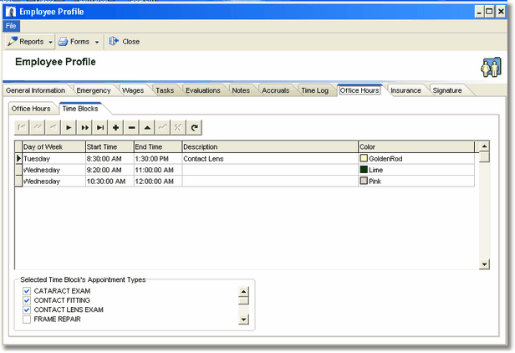This screenshot has width=515, height=353.
Task: Open the Reports dropdown arrow
Action: pyautogui.click(x=50, y=42)
